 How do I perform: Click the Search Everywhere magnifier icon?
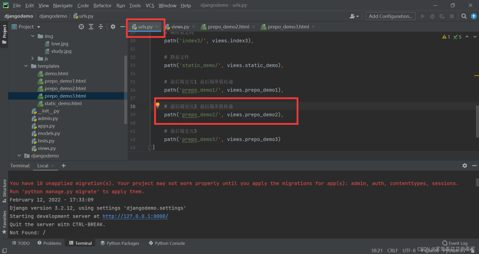[464, 16]
